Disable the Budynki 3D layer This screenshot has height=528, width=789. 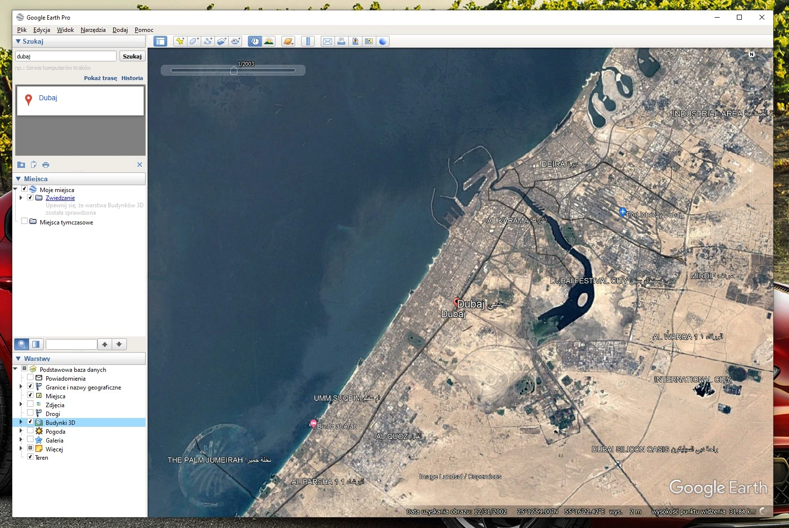coord(30,421)
